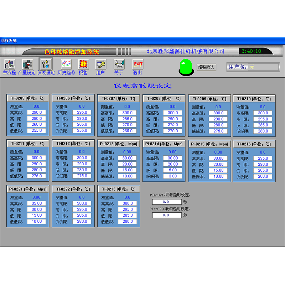Select the 仪表设定 instrument setting icon
The width and height of the screenshot is (285, 285).
pos(46,64)
